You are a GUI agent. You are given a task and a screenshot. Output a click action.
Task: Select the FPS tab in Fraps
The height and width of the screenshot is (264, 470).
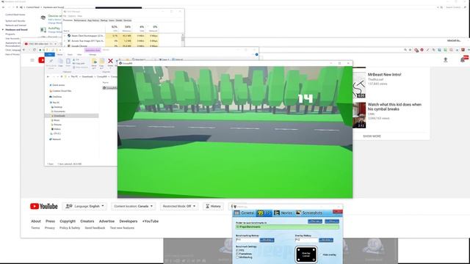[264, 213]
